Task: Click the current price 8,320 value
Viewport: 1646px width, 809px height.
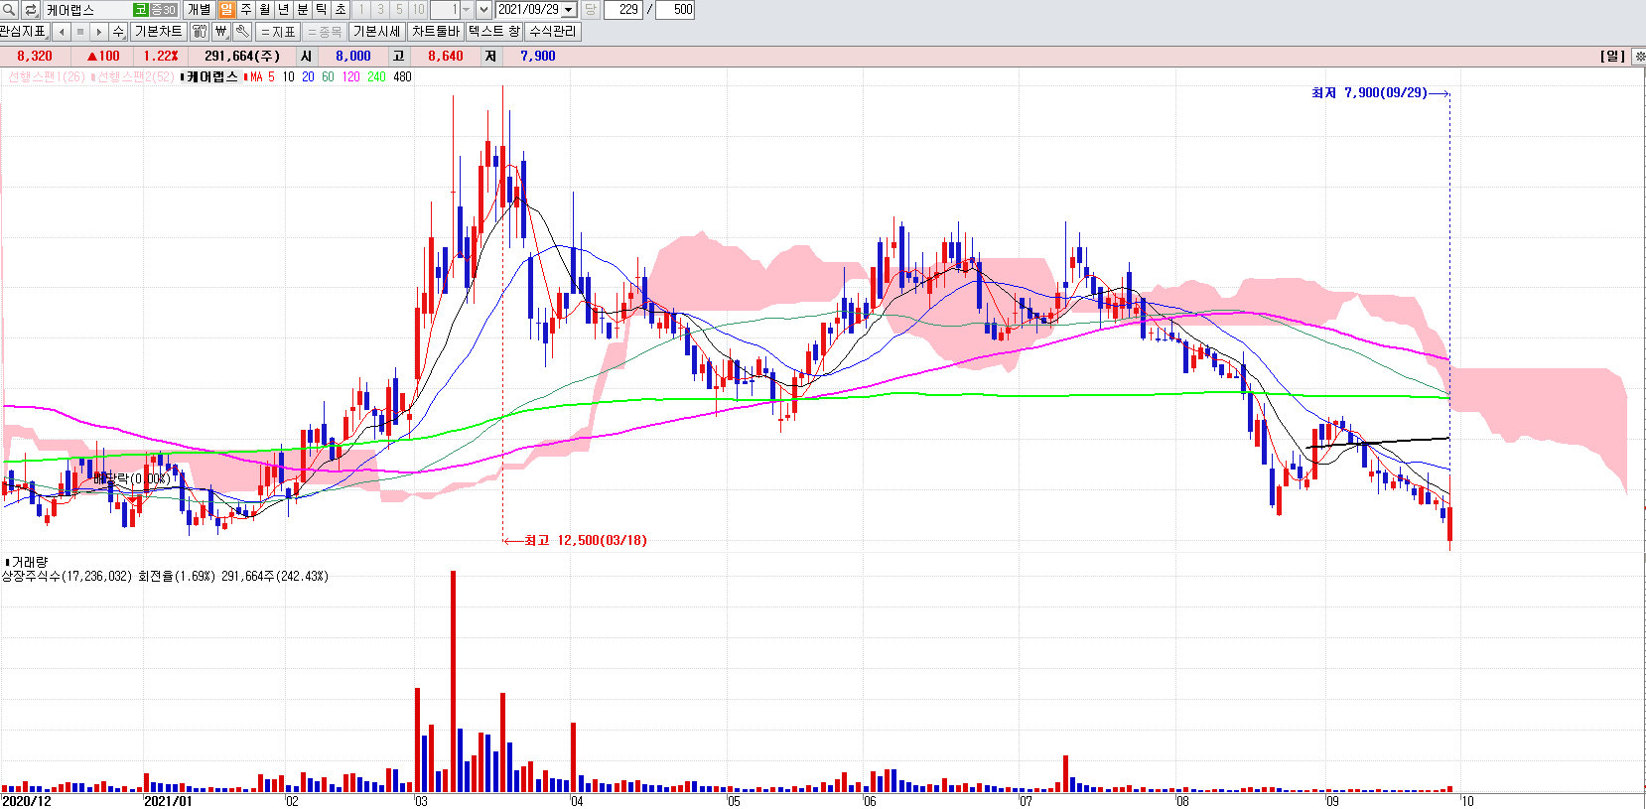Action: 35,57
